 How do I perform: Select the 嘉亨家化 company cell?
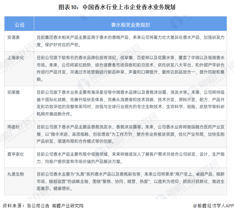(19, 158)
